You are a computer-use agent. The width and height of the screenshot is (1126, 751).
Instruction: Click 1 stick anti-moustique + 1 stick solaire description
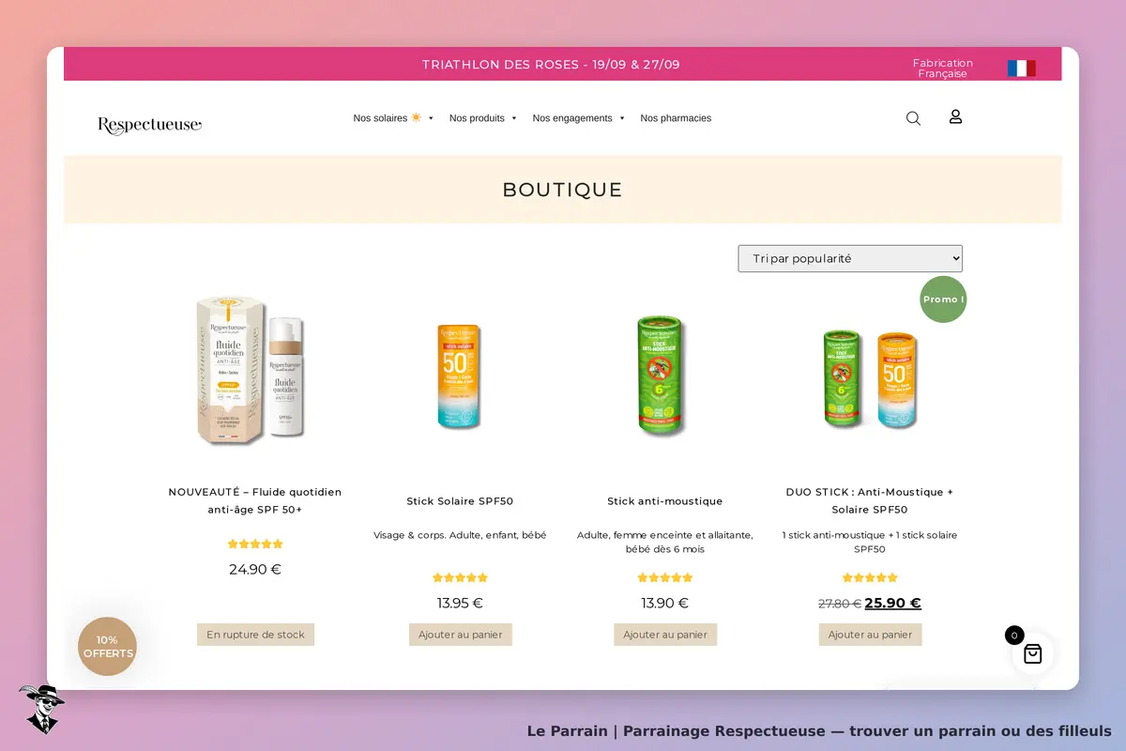click(870, 542)
